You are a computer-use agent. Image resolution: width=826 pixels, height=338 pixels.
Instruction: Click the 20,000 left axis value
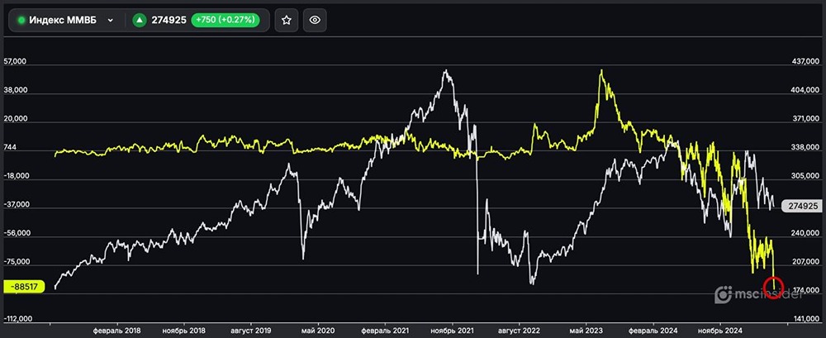[x=14, y=119]
